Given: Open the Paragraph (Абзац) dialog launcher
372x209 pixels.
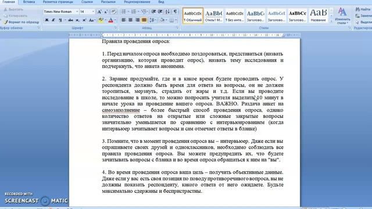Looking at the screenshot, I should point(177,28).
